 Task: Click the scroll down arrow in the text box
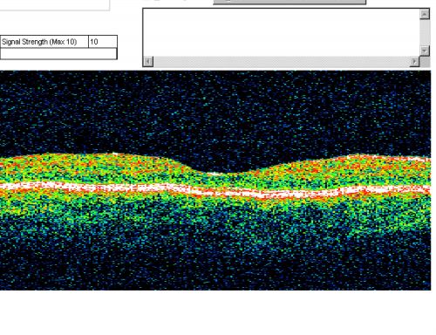[x=425, y=51]
